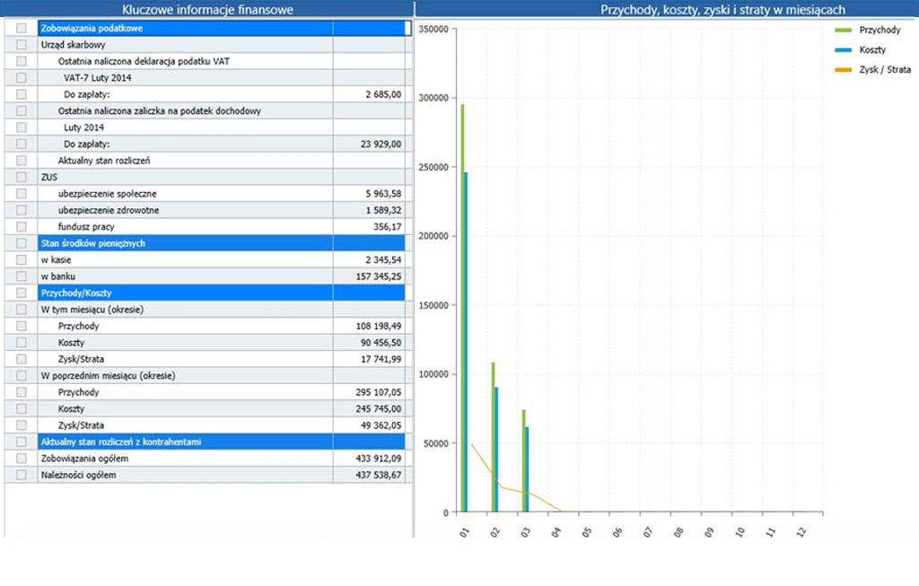Viewport: 919px width, 586px height.
Task: Select Przychody/Koszty header row
Action: tap(222, 293)
